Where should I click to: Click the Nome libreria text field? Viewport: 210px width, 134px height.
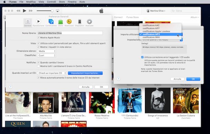70,33
